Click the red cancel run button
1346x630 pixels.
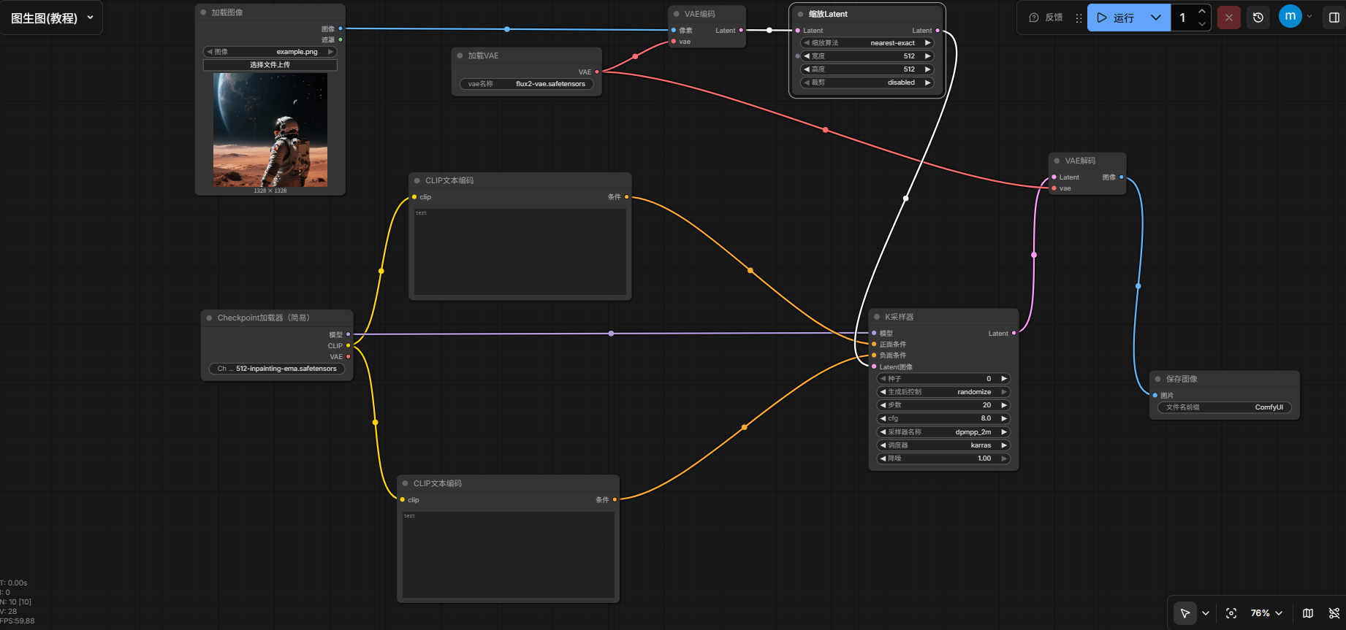point(1229,18)
